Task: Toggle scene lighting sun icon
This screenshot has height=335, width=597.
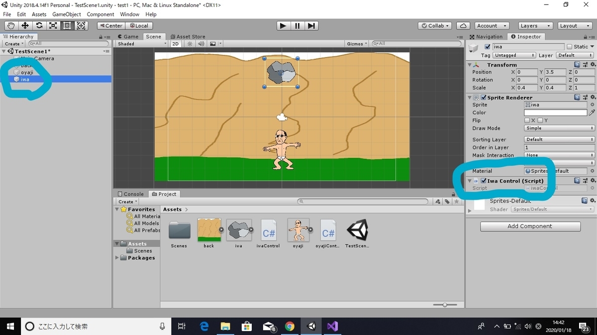Action: click(190, 44)
